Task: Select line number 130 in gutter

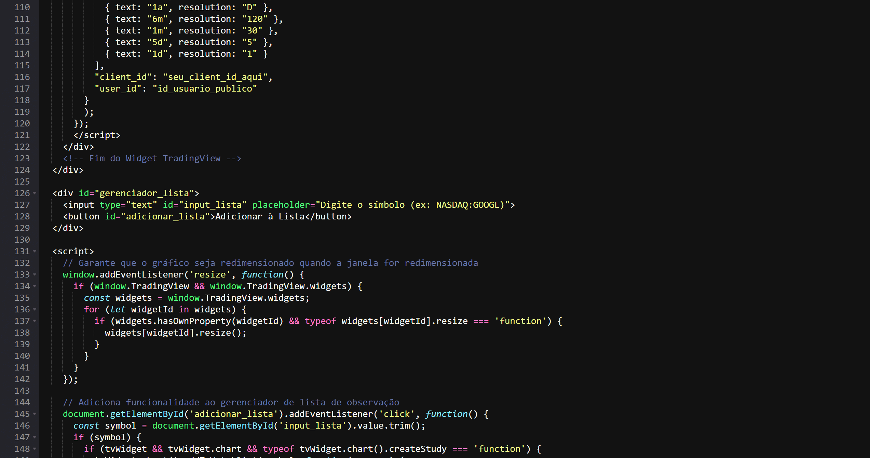Action: [x=22, y=240]
